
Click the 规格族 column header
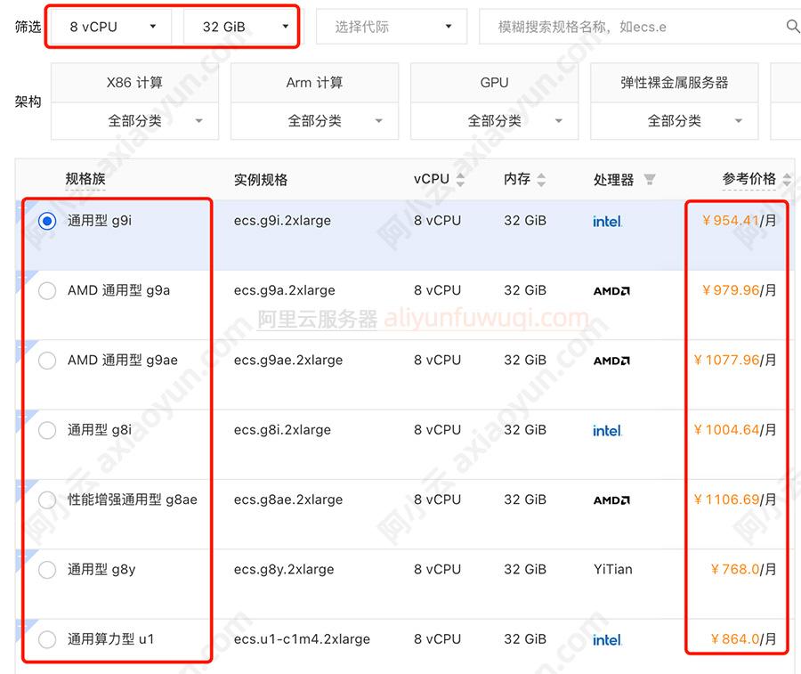(x=85, y=179)
